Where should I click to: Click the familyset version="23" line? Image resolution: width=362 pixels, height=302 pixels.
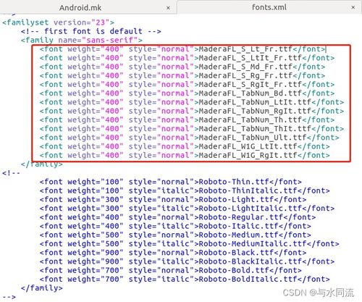[x=58, y=22]
